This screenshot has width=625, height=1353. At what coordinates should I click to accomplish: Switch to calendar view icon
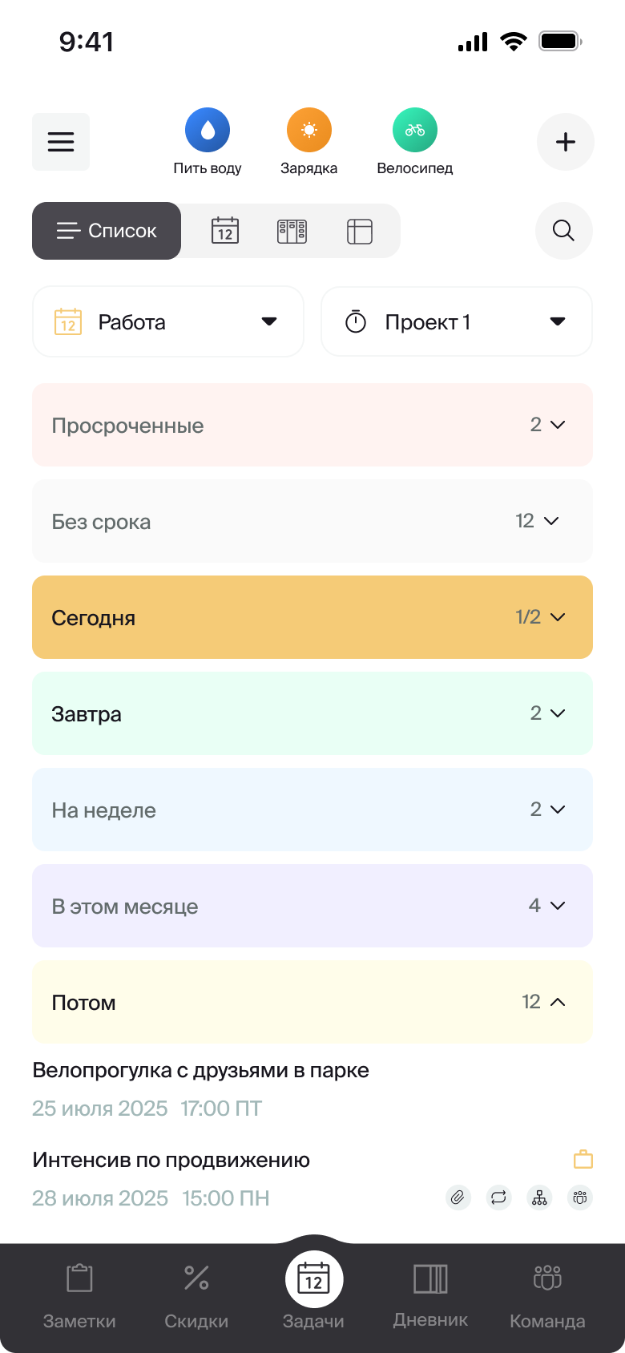click(x=225, y=231)
